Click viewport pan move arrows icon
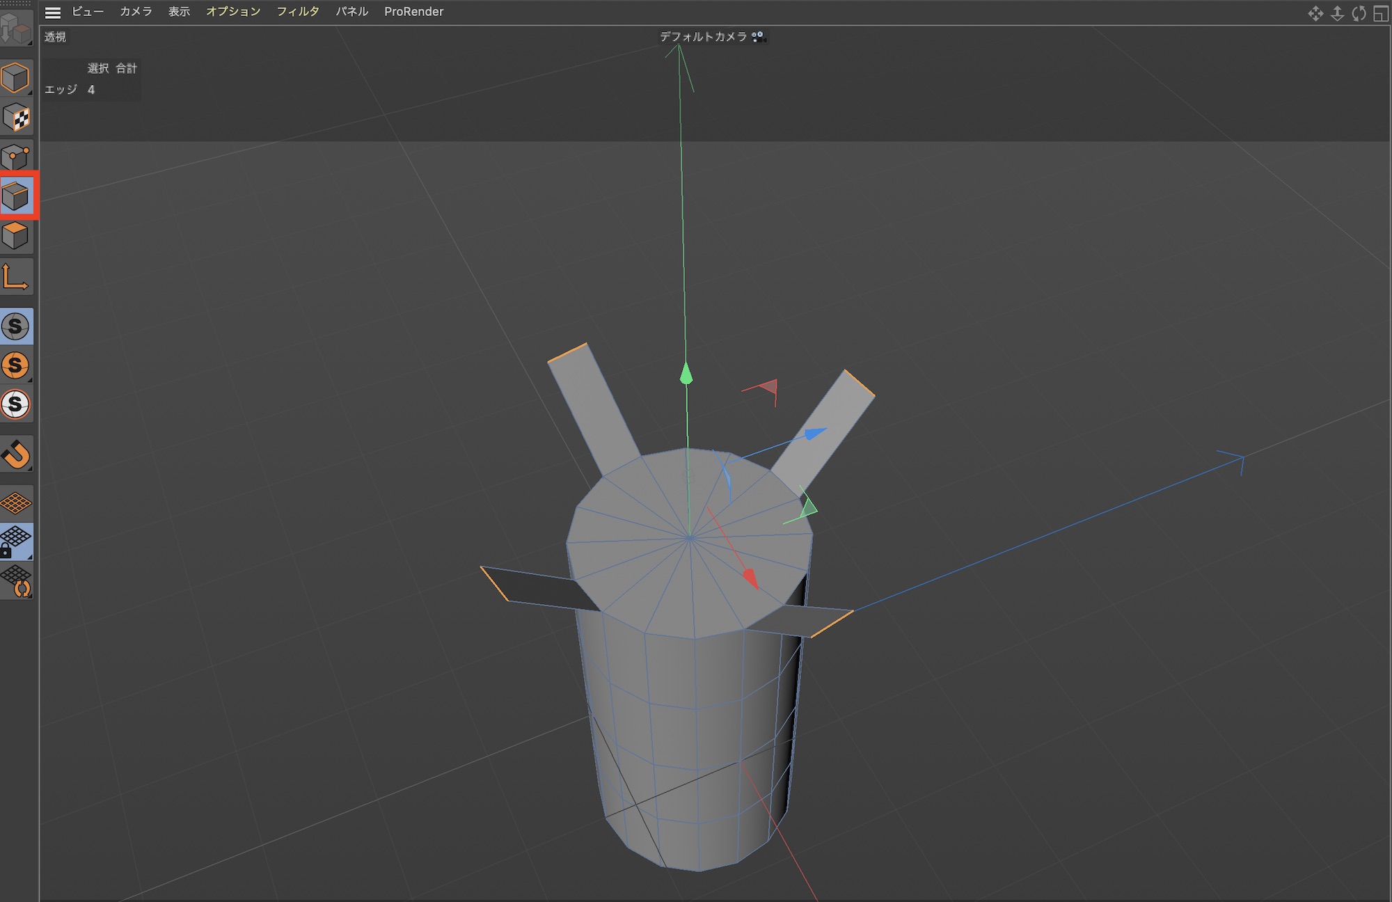1392x902 pixels. pos(1315,13)
